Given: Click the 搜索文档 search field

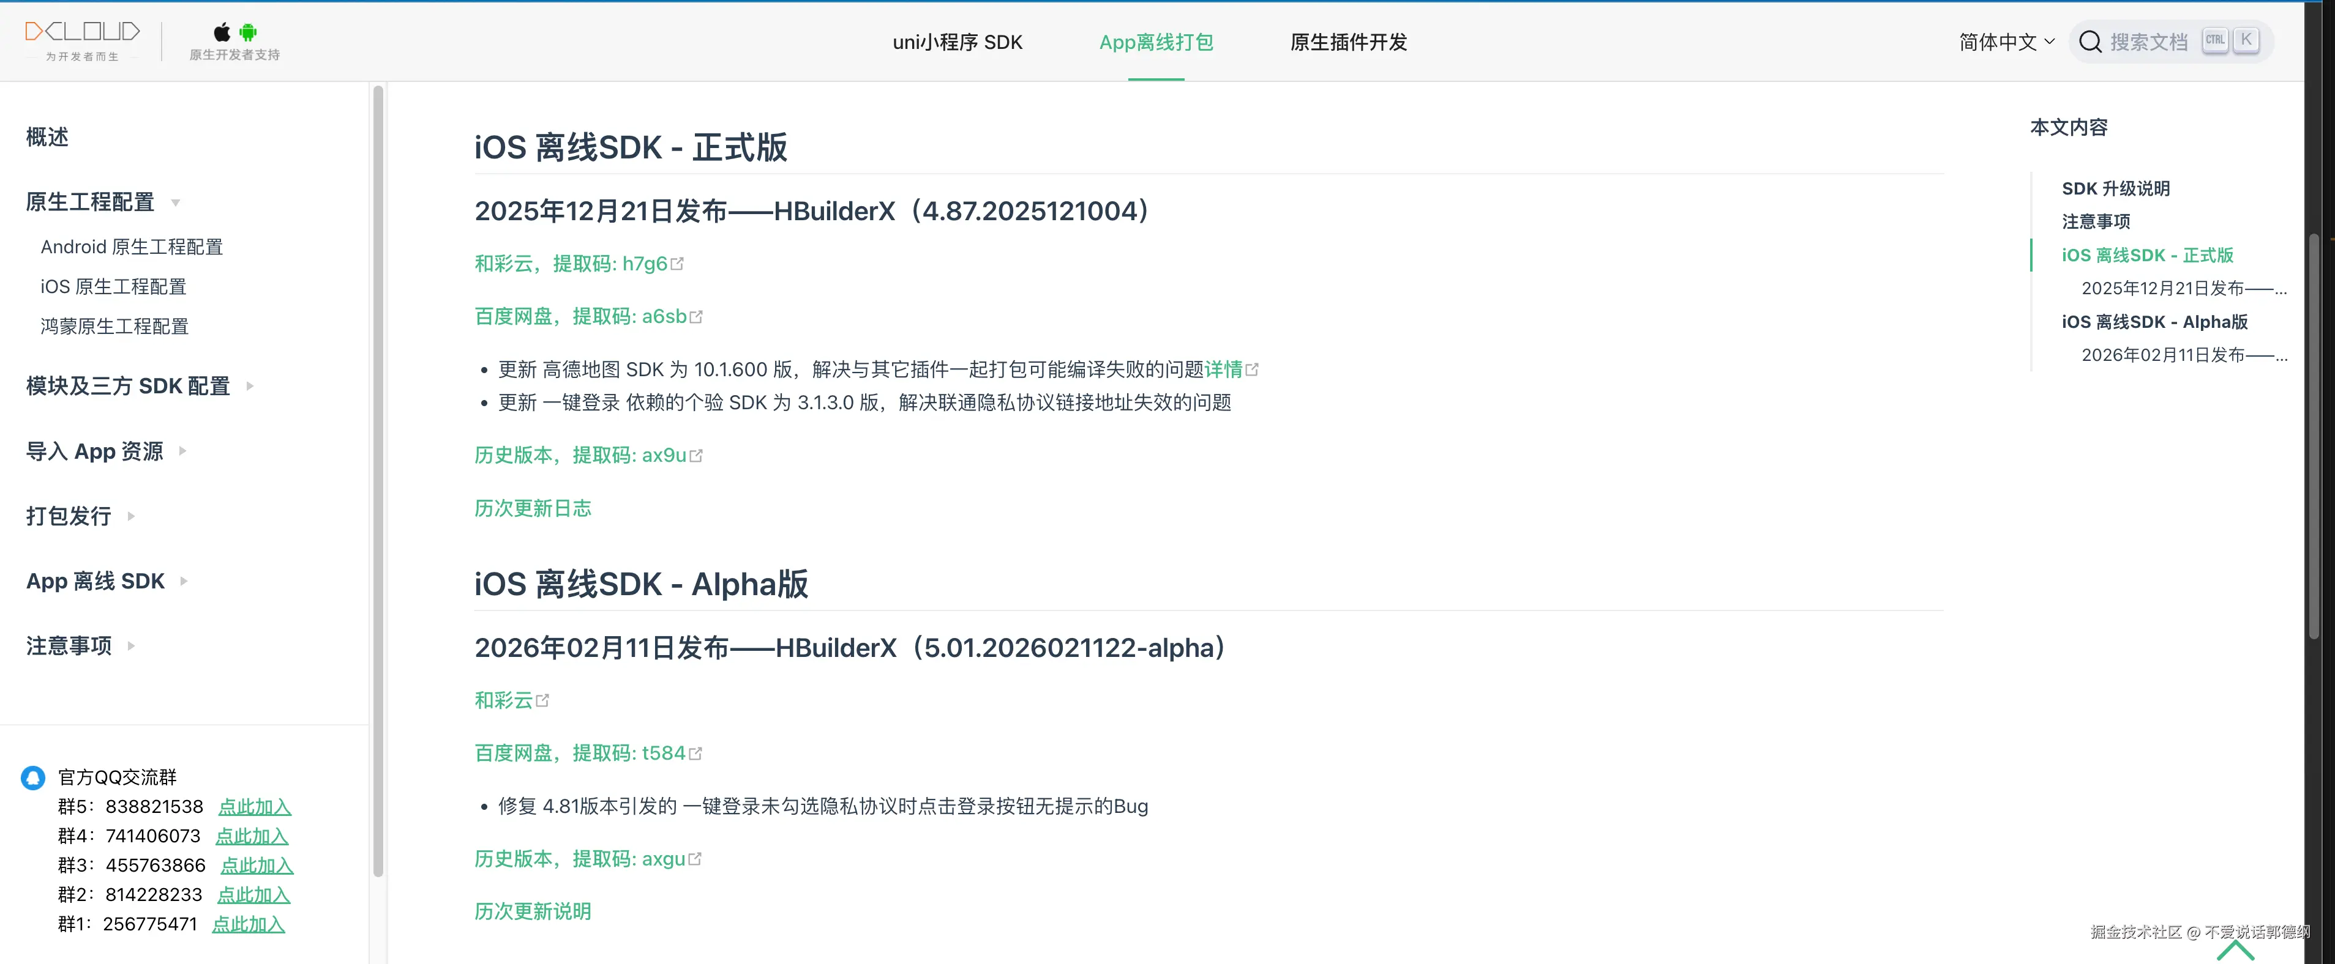Looking at the screenshot, I should (2148, 42).
